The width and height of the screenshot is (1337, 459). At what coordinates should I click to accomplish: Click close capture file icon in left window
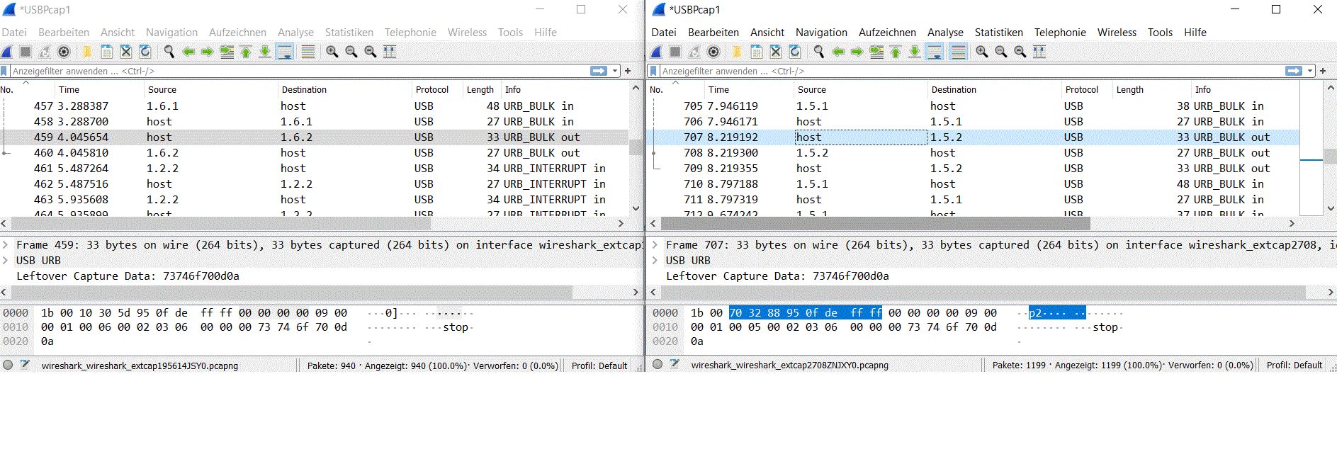(126, 52)
